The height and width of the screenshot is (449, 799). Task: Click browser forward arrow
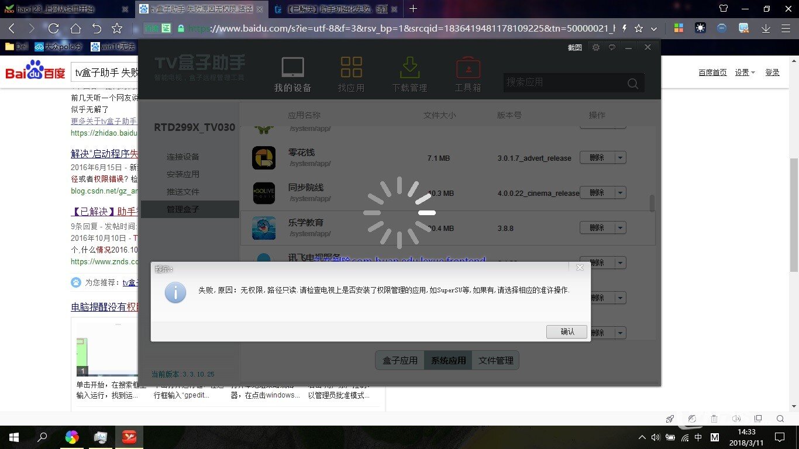coord(32,29)
